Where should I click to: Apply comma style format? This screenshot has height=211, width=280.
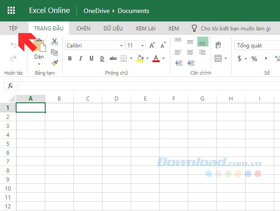pos(266,58)
